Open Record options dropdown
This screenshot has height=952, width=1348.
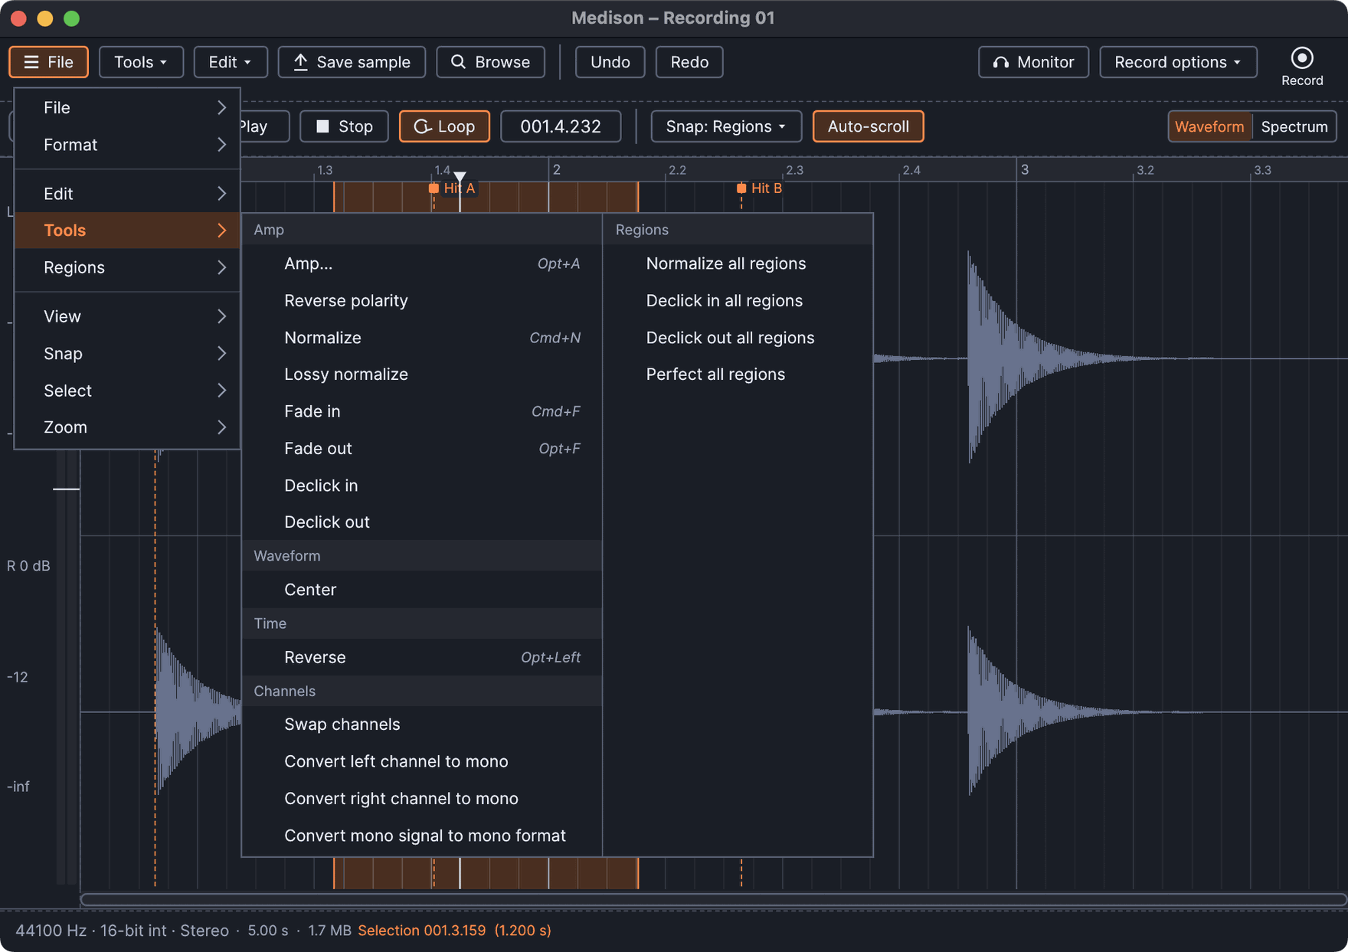[x=1178, y=62]
